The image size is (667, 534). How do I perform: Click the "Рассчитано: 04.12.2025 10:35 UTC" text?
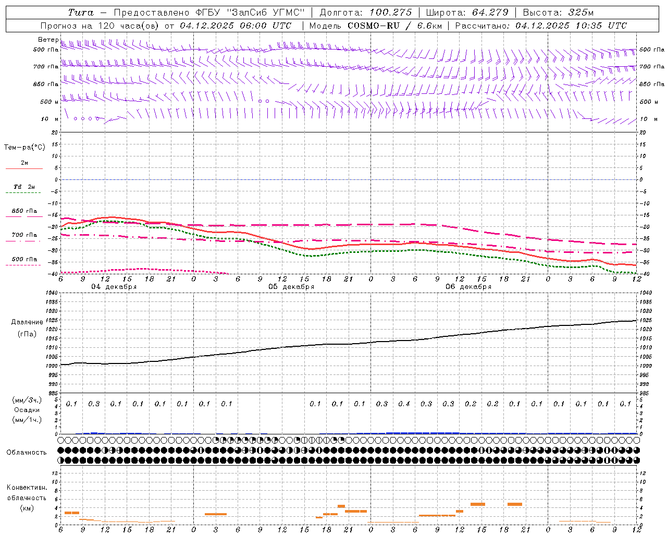click(x=541, y=26)
